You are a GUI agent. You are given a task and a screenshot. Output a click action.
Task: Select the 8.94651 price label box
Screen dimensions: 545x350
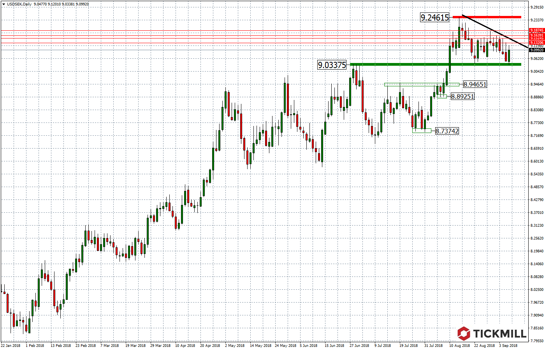click(475, 84)
